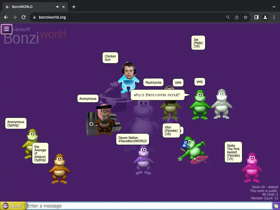
Task: Click the pink Stella bonzi character
Action: point(252,168)
